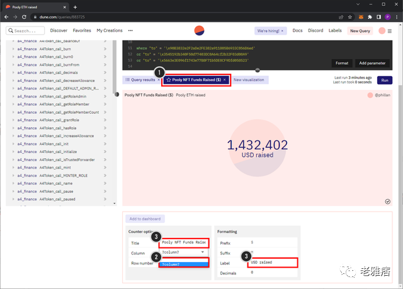Screen dimensions: 403x289
Task: Click New Query button
Action: [x=360, y=31]
